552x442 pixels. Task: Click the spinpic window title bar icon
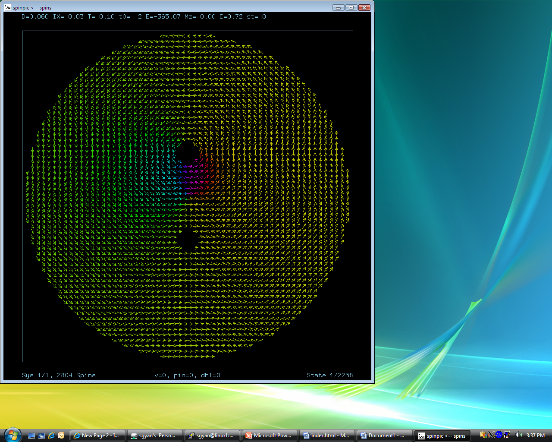pyautogui.click(x=7, y=7)
